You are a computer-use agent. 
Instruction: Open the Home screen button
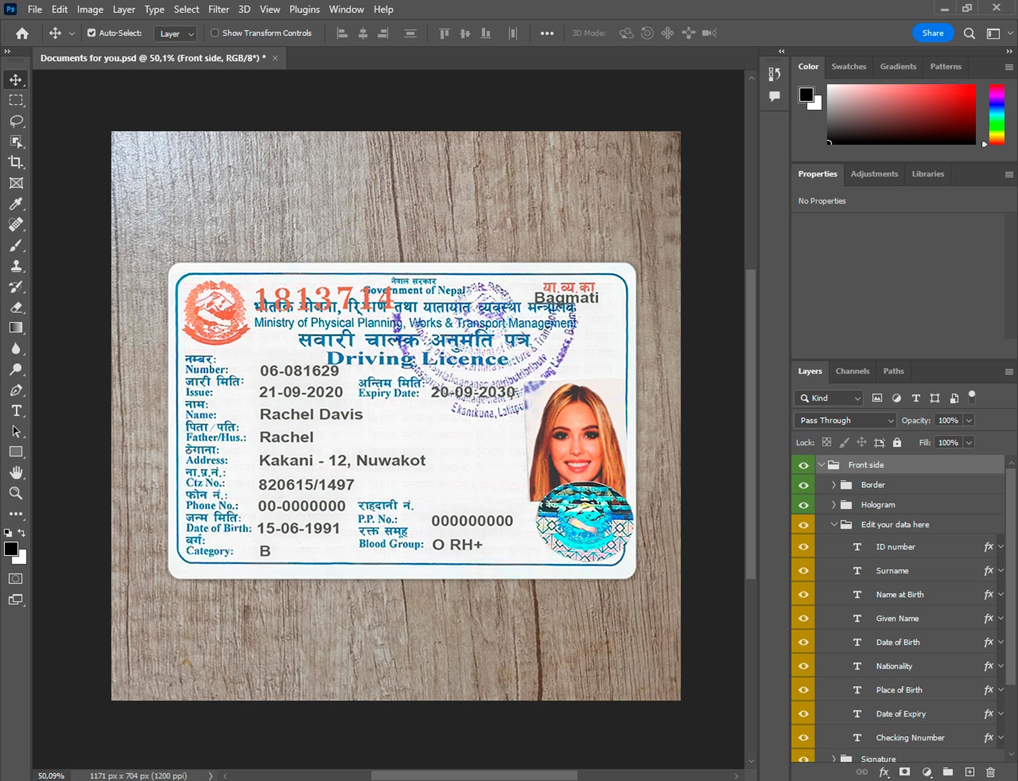22,33
